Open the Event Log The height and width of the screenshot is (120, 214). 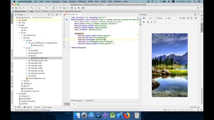(195, 107)
